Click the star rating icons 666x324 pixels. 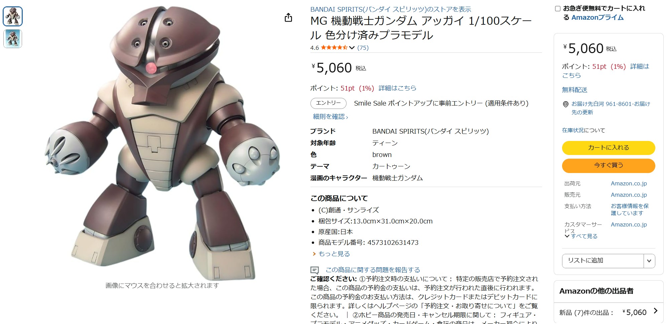pos(334,47)
